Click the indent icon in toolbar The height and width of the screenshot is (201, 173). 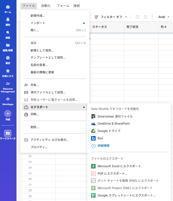146,17
